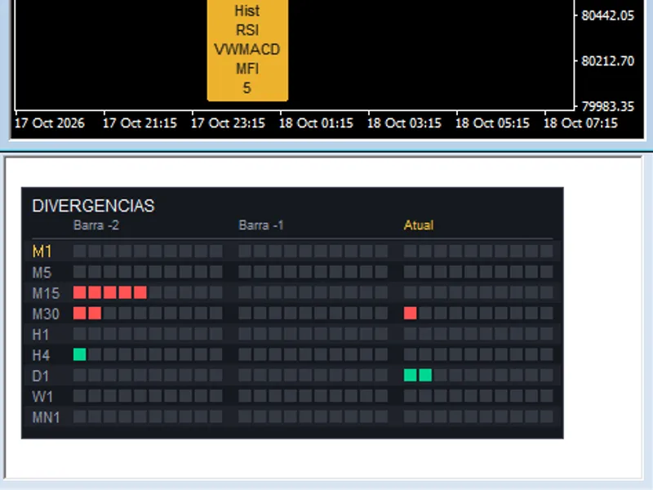Click the first red M15 cell under Barra -2
The width and height of the screenshot is (653, 490).
[x=79, y=292]
